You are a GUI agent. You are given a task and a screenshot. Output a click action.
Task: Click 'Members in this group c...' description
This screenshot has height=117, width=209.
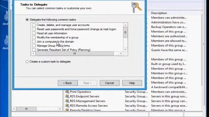pos(169,73)
